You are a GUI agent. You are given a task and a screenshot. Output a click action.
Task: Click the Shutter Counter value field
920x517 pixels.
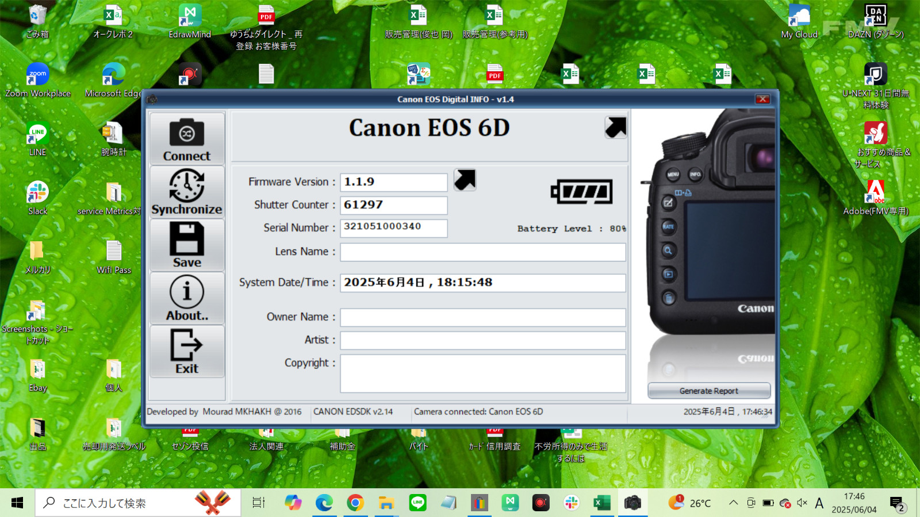(x=394, y=205)
